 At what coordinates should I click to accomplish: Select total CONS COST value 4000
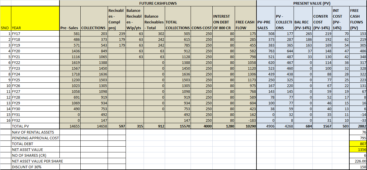202,126
